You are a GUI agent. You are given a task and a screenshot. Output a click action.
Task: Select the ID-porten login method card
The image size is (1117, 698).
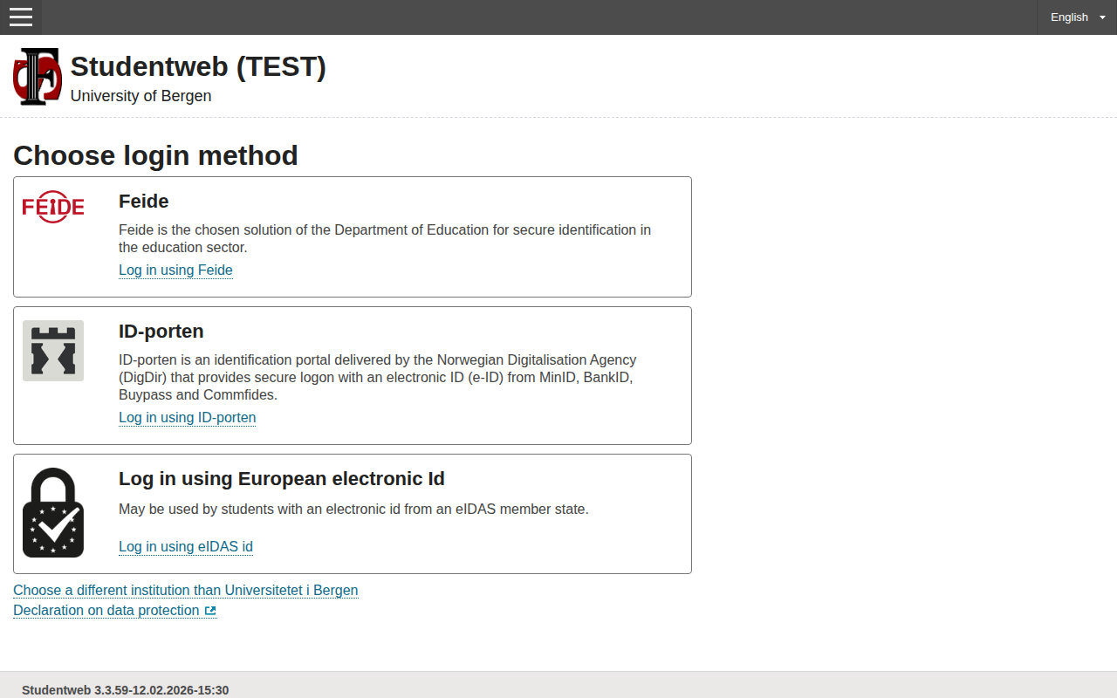pos(353,375)
